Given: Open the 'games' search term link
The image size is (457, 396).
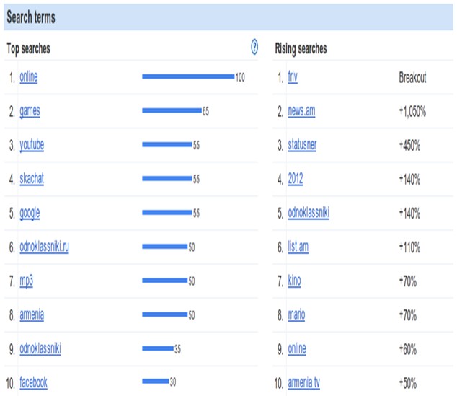Looking at the screenshot, I should (30, 111).
